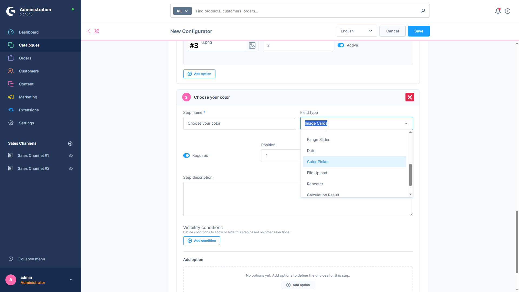The image size is (519, 292).
Task: Open Dashboard menu item
Action: pyautogui.click(x=41, y=32)
